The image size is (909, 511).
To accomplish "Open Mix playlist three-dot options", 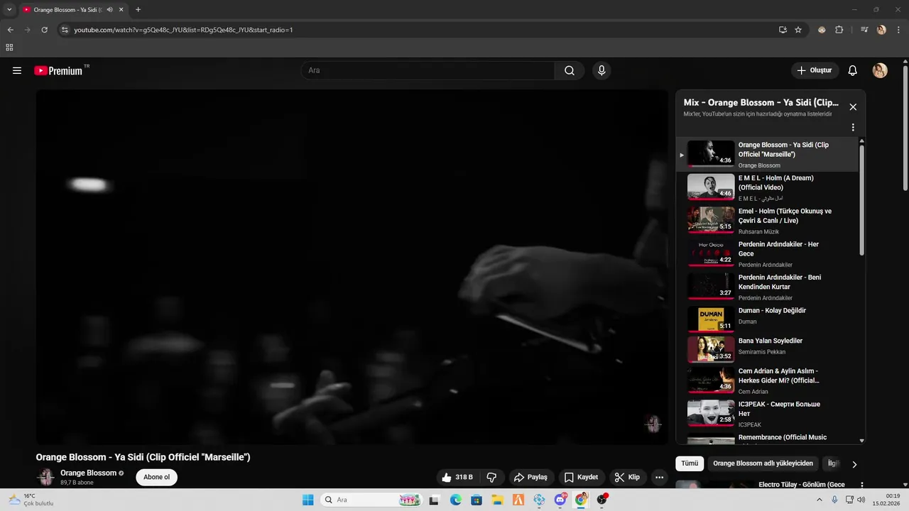I will point(853,128).
